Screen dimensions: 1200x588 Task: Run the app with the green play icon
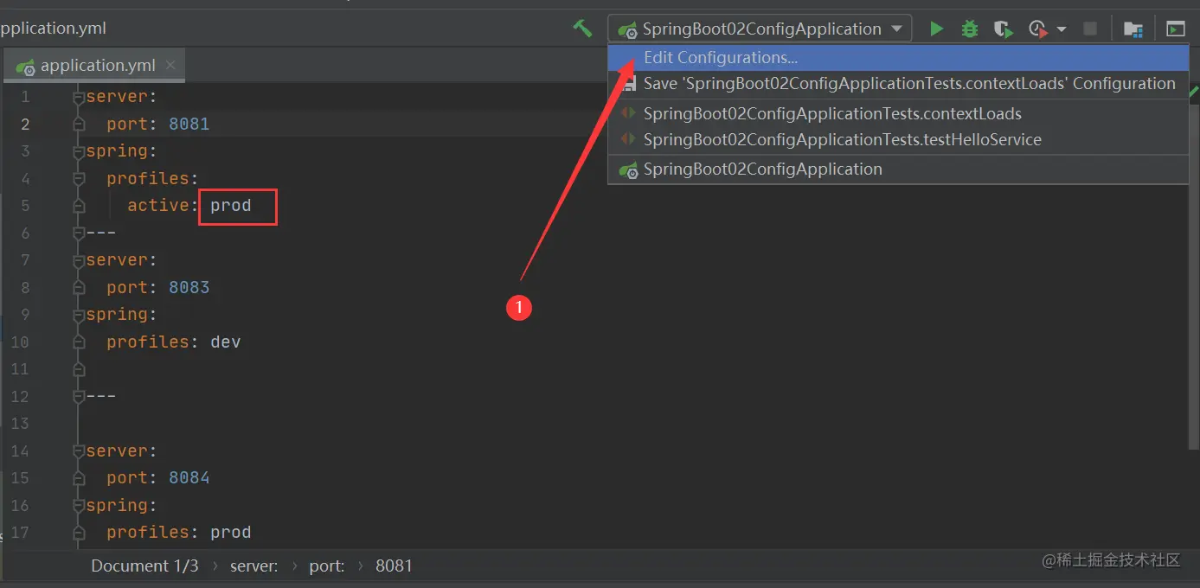click(x=936, y=29)
